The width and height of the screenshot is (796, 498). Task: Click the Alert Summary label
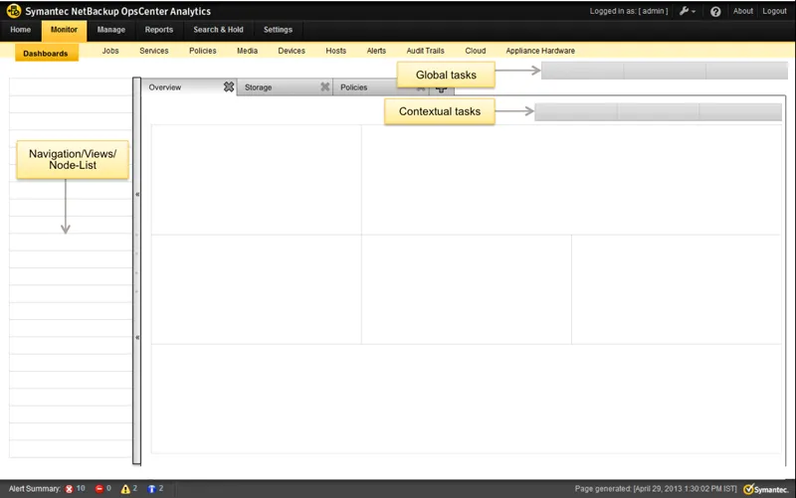tap(35, 489)
